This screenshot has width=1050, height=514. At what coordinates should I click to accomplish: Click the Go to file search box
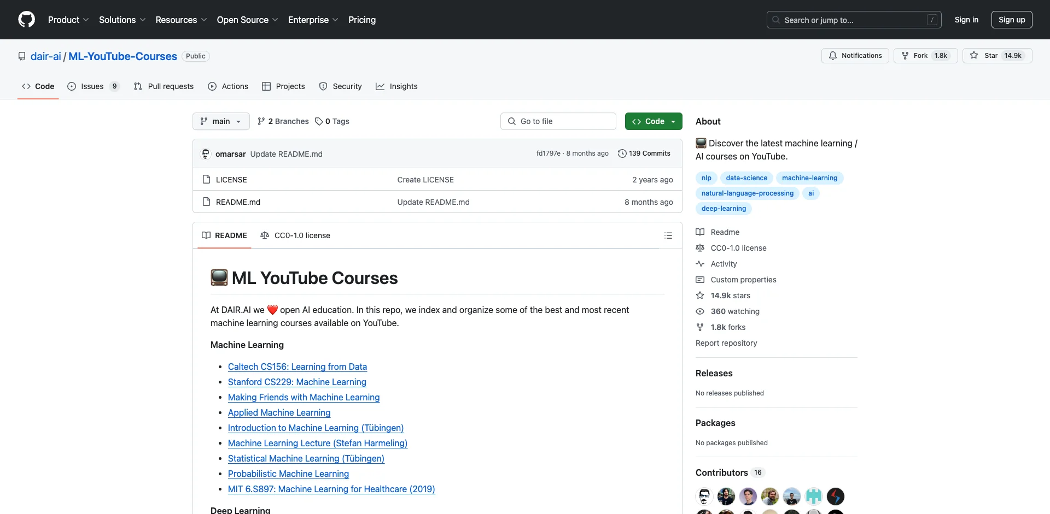pos(558,121)
